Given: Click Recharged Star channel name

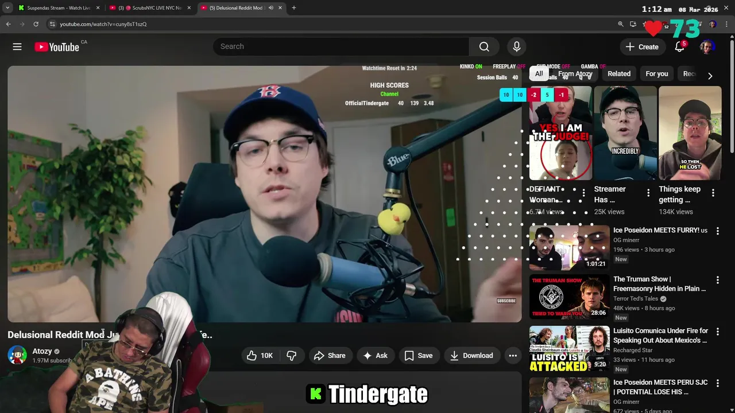Looking at the screenshot, I should coord(633,350).
